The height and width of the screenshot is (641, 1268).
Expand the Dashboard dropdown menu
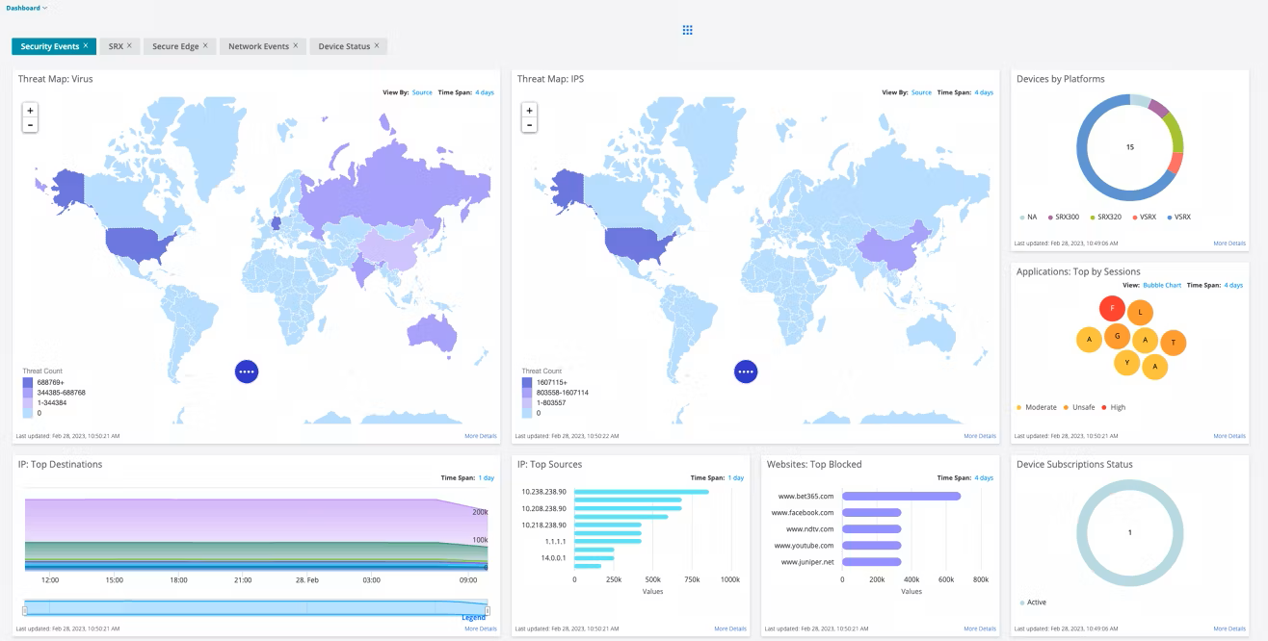(x=26, y=8)
